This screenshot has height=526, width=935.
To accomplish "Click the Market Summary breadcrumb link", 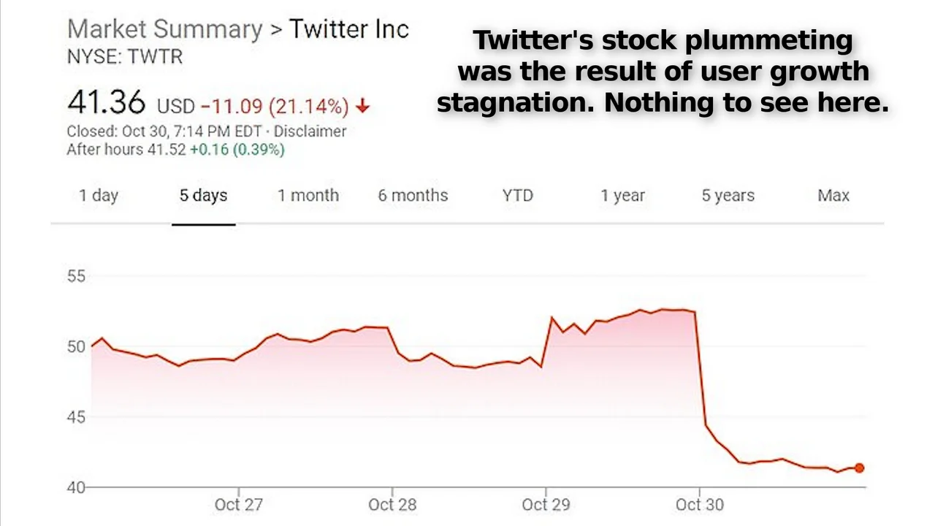I will pyautogui.click(x=164, y=30).
